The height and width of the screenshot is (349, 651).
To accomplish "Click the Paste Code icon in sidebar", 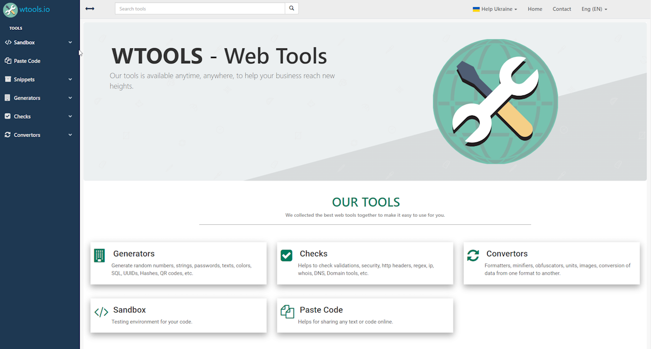I will coord(8,61).
